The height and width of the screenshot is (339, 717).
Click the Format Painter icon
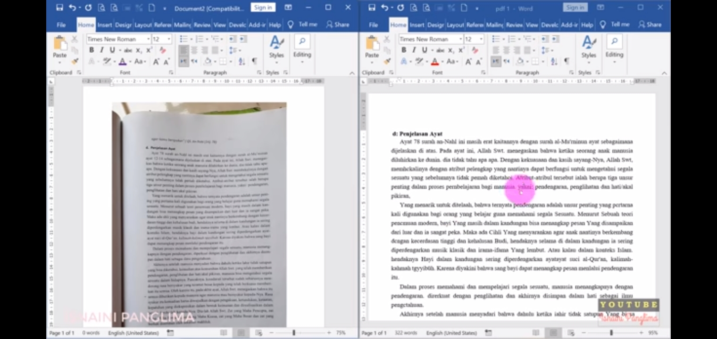[x=74, y=61]
